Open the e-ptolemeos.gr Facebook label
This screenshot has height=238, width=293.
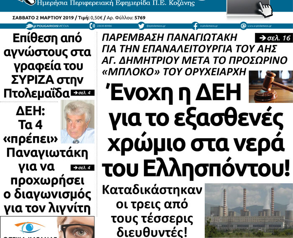(x=209, y=26)
